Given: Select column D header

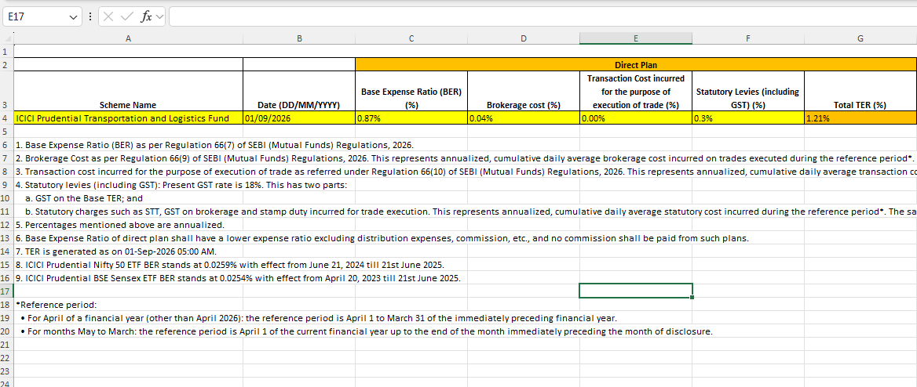Looking at the screenshot, I should [524, 38].
